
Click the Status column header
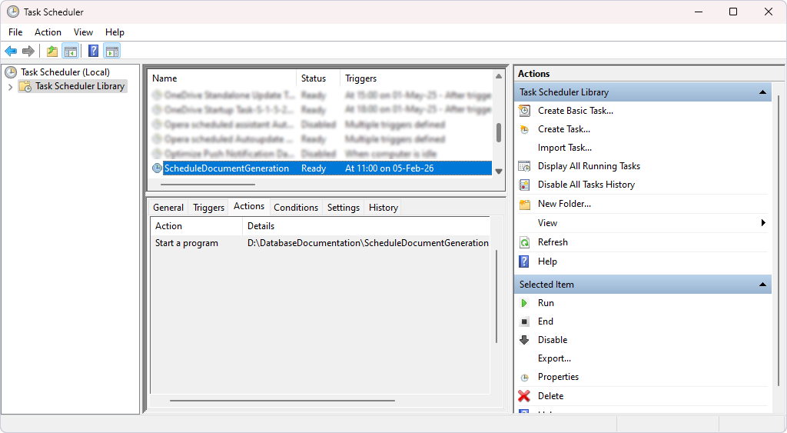317,78
